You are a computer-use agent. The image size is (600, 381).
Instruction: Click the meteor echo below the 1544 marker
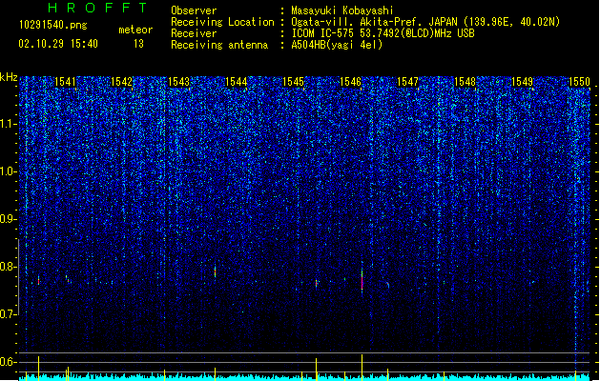coord(215,272)
